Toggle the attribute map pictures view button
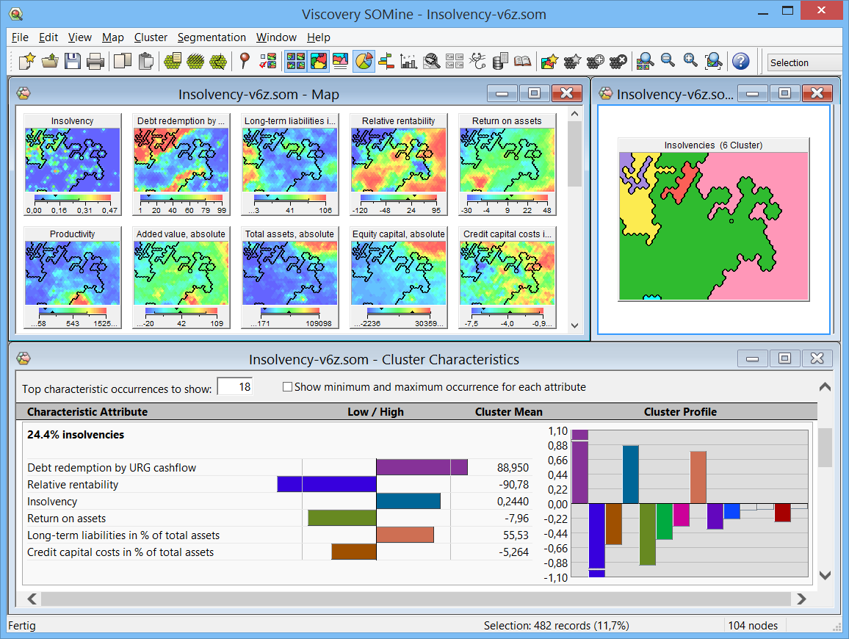This screenshot has width=849, height=639. (296, 62)
